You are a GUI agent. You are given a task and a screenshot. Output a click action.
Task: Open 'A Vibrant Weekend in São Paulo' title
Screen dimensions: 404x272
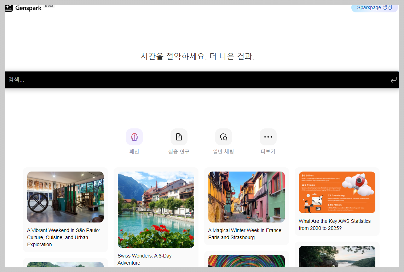(63, 237)
